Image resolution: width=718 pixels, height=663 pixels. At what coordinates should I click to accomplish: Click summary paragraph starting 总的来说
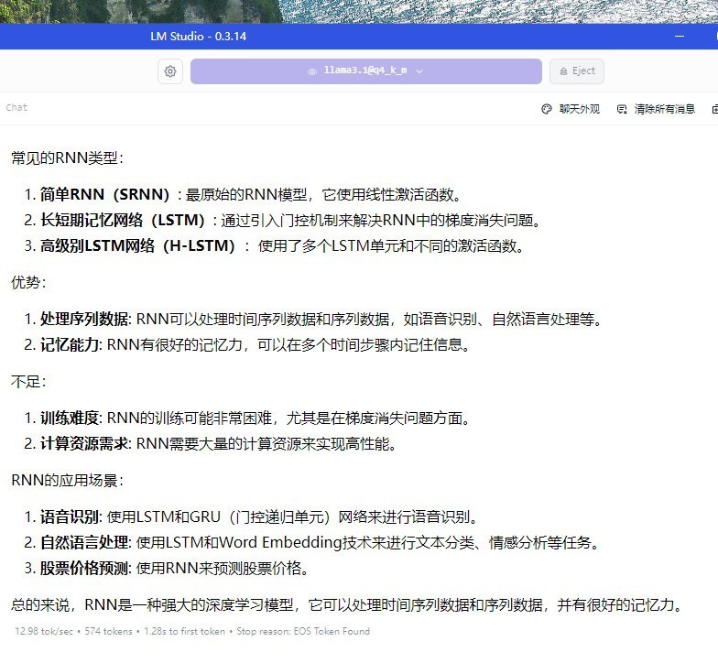346,604
